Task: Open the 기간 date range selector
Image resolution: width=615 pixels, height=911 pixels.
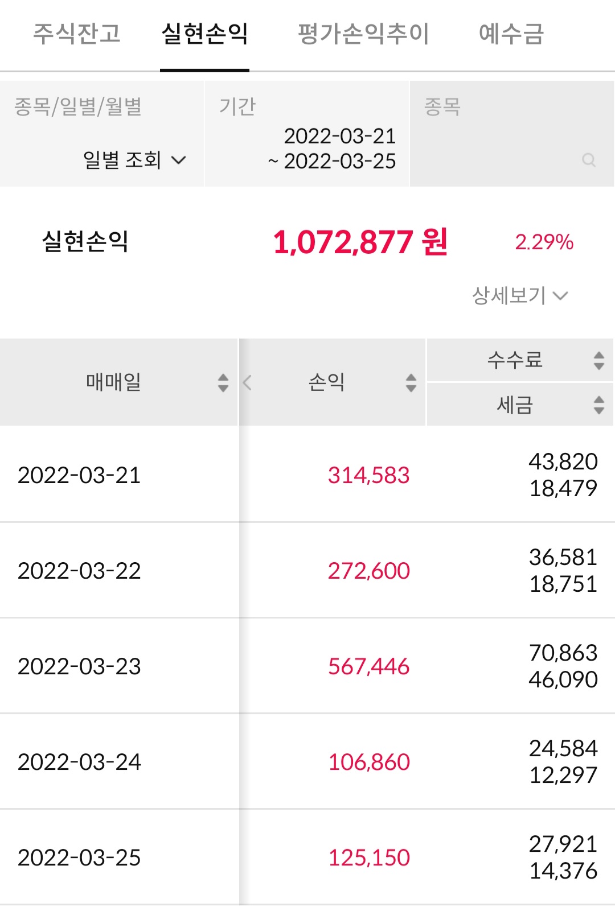Action: (332, 149)
